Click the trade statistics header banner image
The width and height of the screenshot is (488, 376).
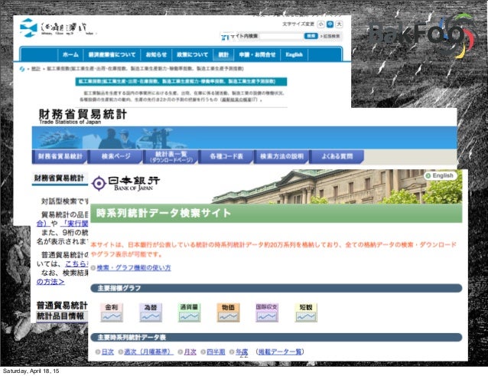point(244,138)
